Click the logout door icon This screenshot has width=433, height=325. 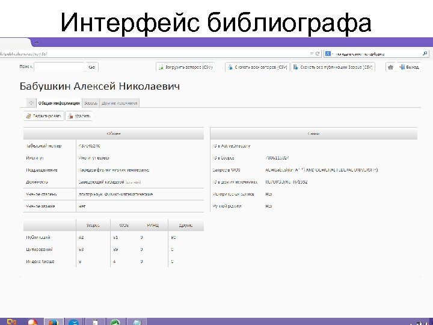coord(402,67)
